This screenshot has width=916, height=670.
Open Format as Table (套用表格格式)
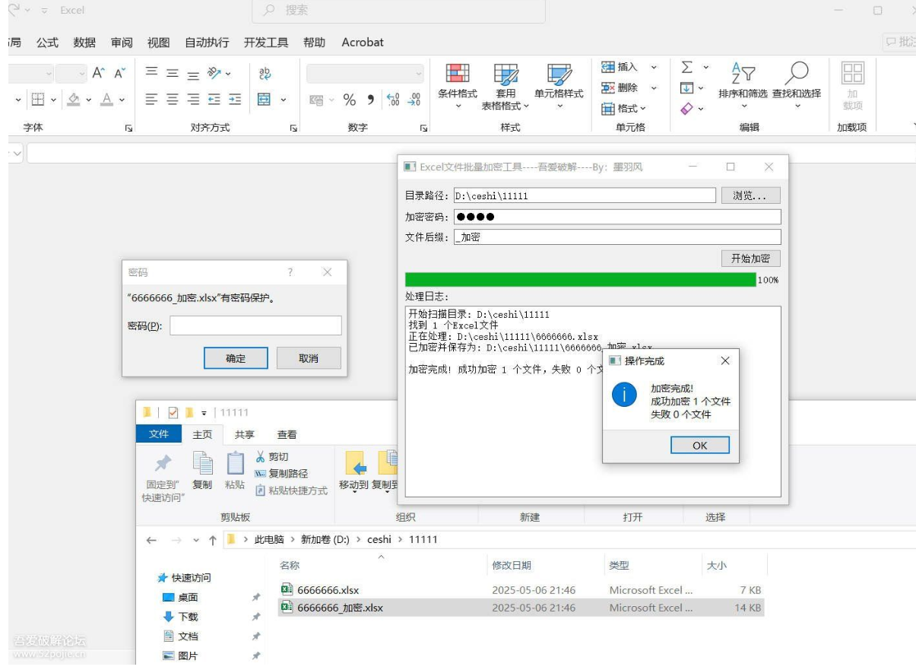click(x=506, y=87)
